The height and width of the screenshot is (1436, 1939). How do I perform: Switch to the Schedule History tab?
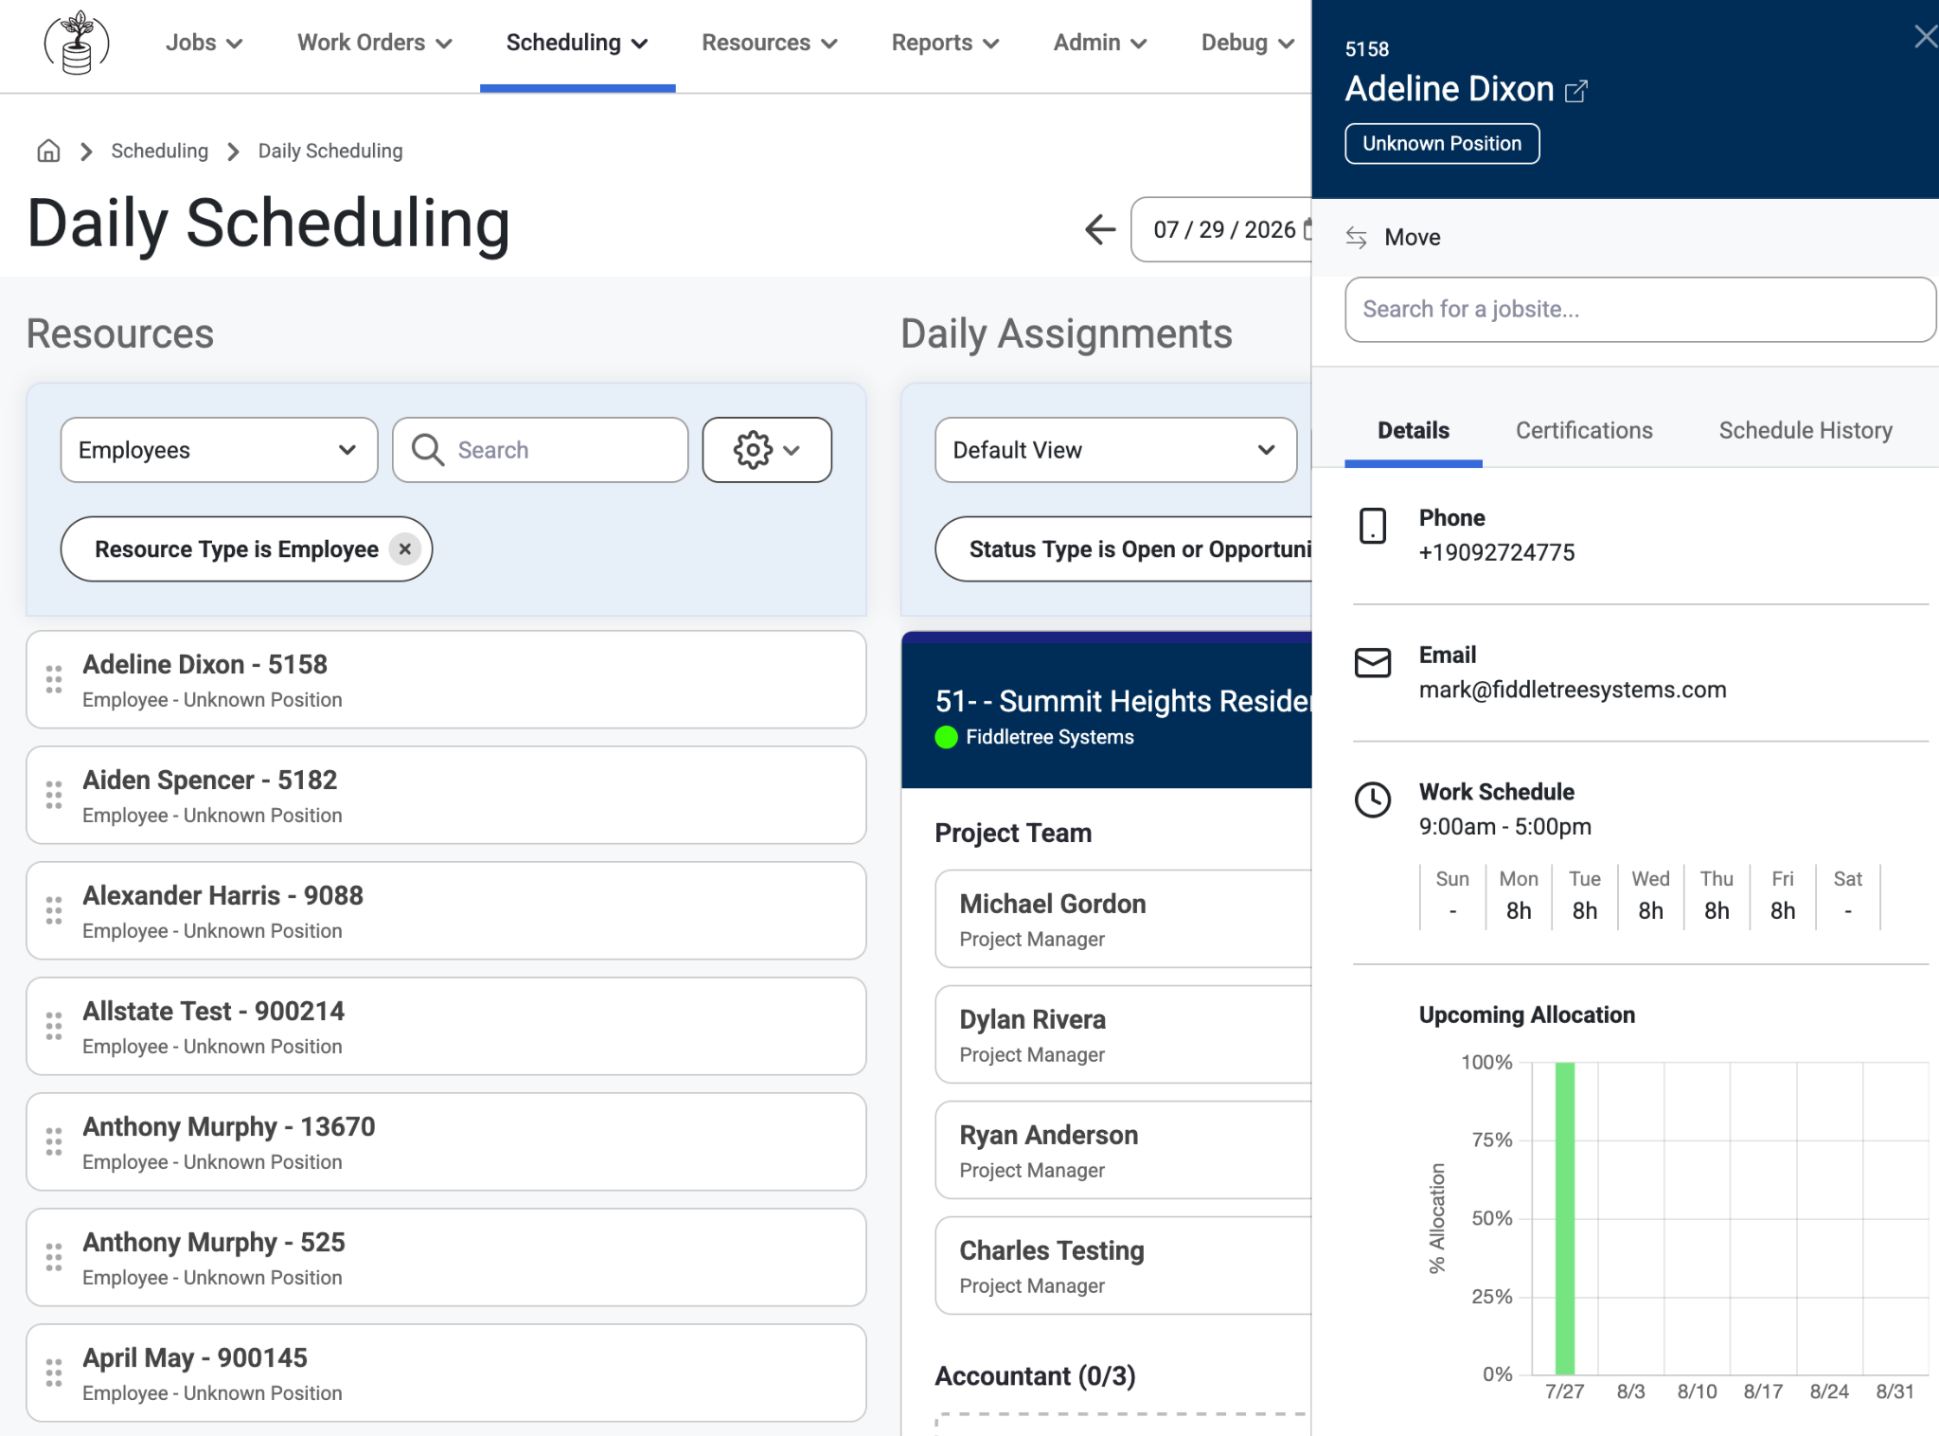pos(1805,431)
